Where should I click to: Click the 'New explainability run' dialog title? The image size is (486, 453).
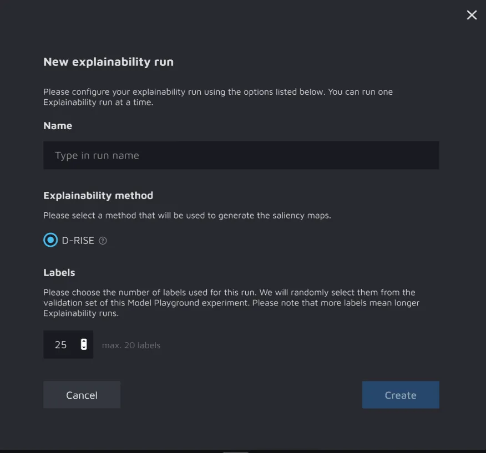tap(108, 62)
